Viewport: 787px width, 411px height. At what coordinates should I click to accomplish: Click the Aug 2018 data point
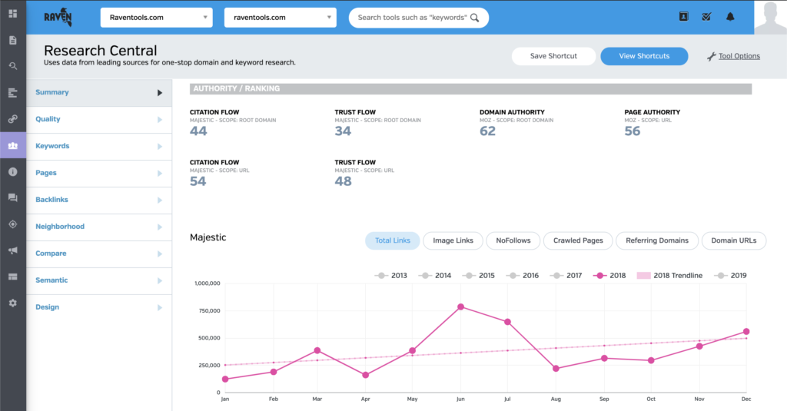pos(556,368)
